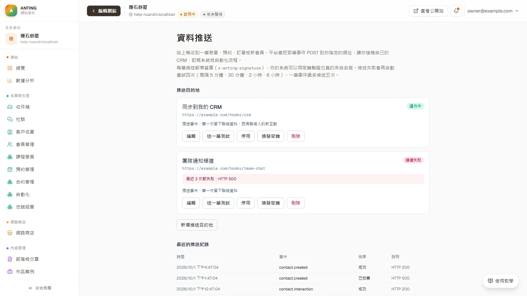Select the 課程學員 icon
The image size is (527, 296).
pyautogui.click(x=10, y=157)
